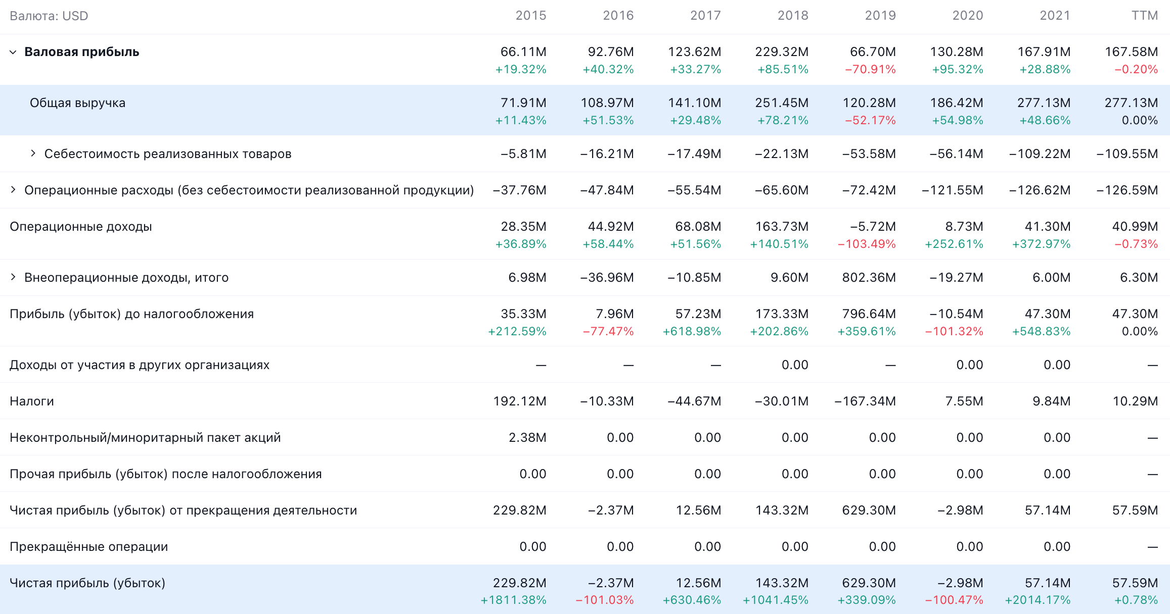Click the 2015 column header
1170x614 pixels.
click(531, 16)
